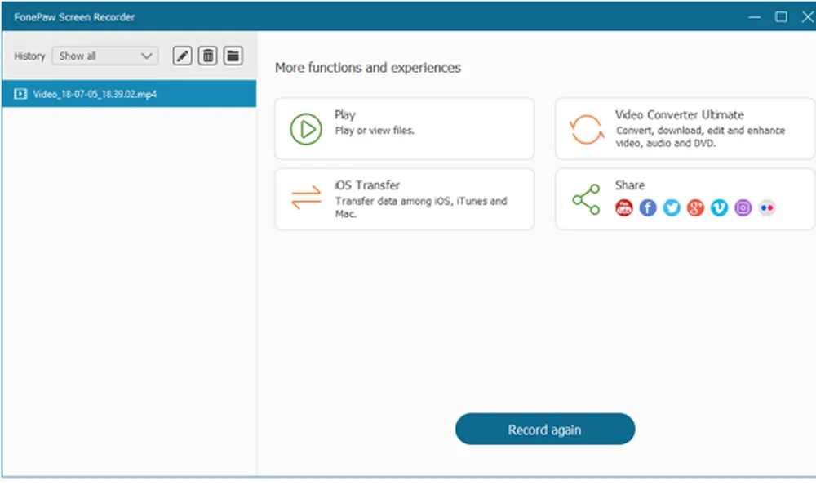This screenshot has width=816, height=490.
Task: Maximize the FonePaw Screen Recorder window
Action: click(781, 16)
